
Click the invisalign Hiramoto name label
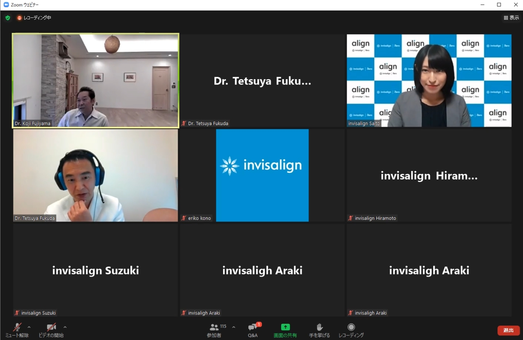375,218
